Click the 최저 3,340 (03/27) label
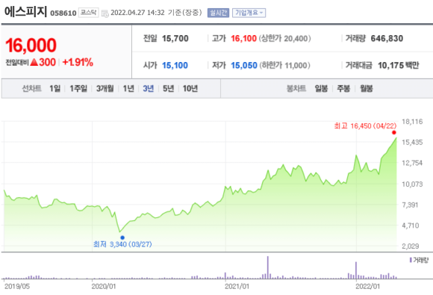The image size is (433, 295). point(122,244)
